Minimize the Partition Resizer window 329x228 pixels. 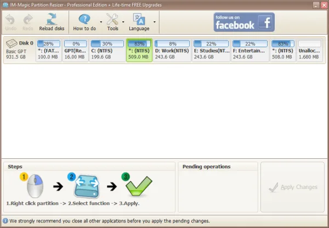click(316, 5)
